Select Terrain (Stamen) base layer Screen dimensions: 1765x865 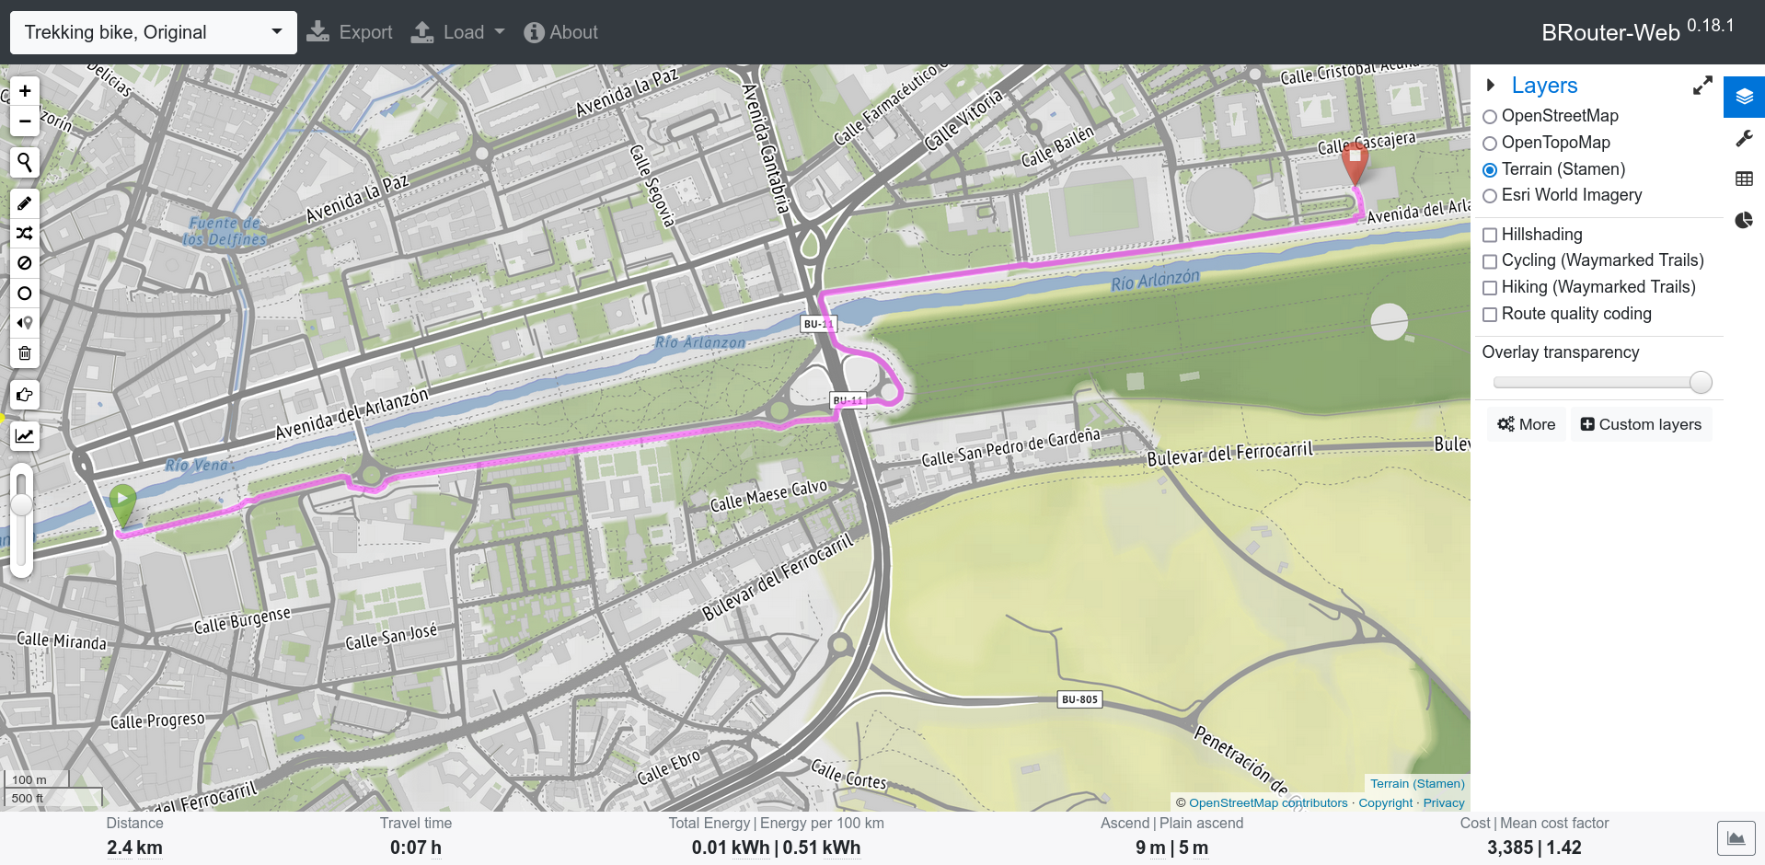(1489, 170)
